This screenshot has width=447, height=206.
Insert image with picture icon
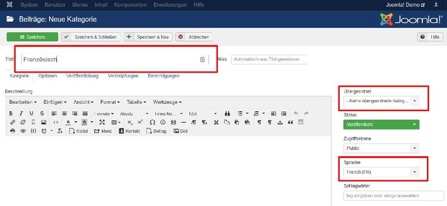44,122
